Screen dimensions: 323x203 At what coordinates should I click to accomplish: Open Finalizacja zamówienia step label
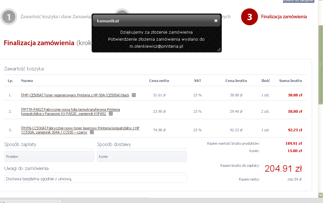(x=284, y=17)
